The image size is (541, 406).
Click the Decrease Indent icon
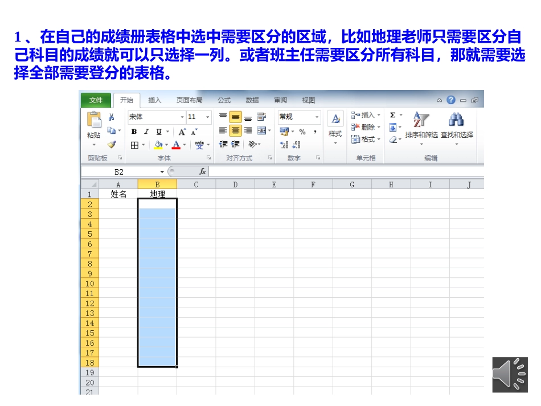(223, 144)
